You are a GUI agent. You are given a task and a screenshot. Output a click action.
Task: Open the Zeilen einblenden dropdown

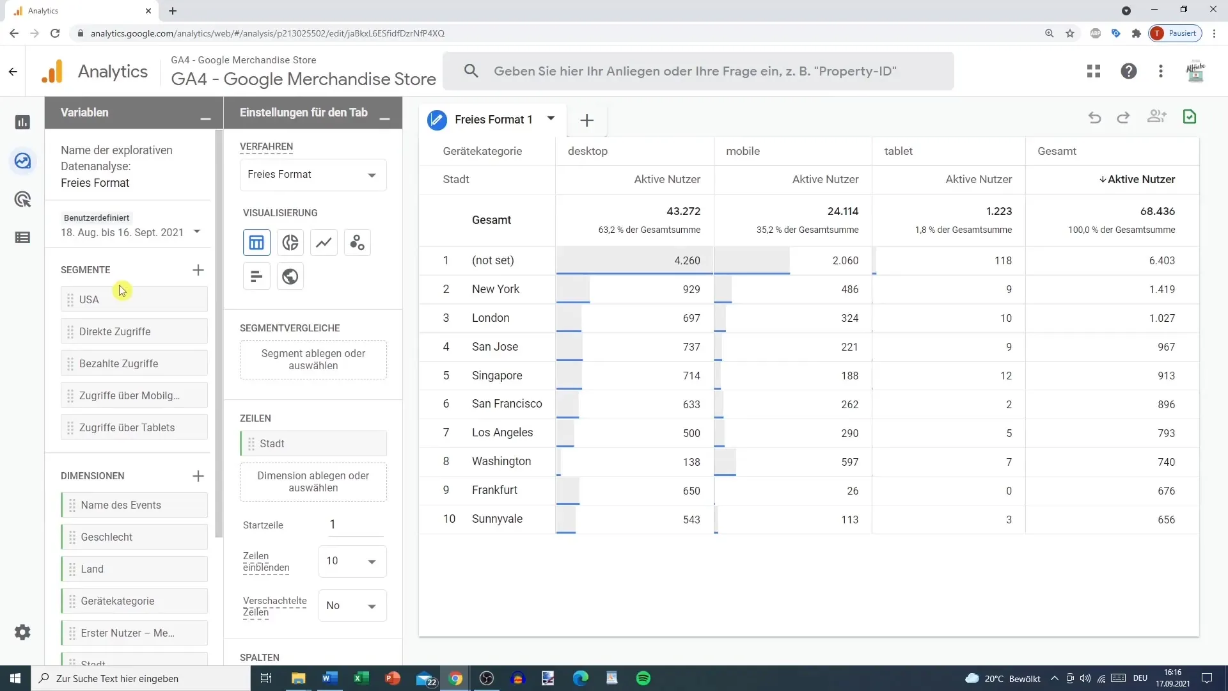[352, 561]
